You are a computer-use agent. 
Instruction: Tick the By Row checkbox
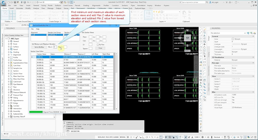coord(98,45)
